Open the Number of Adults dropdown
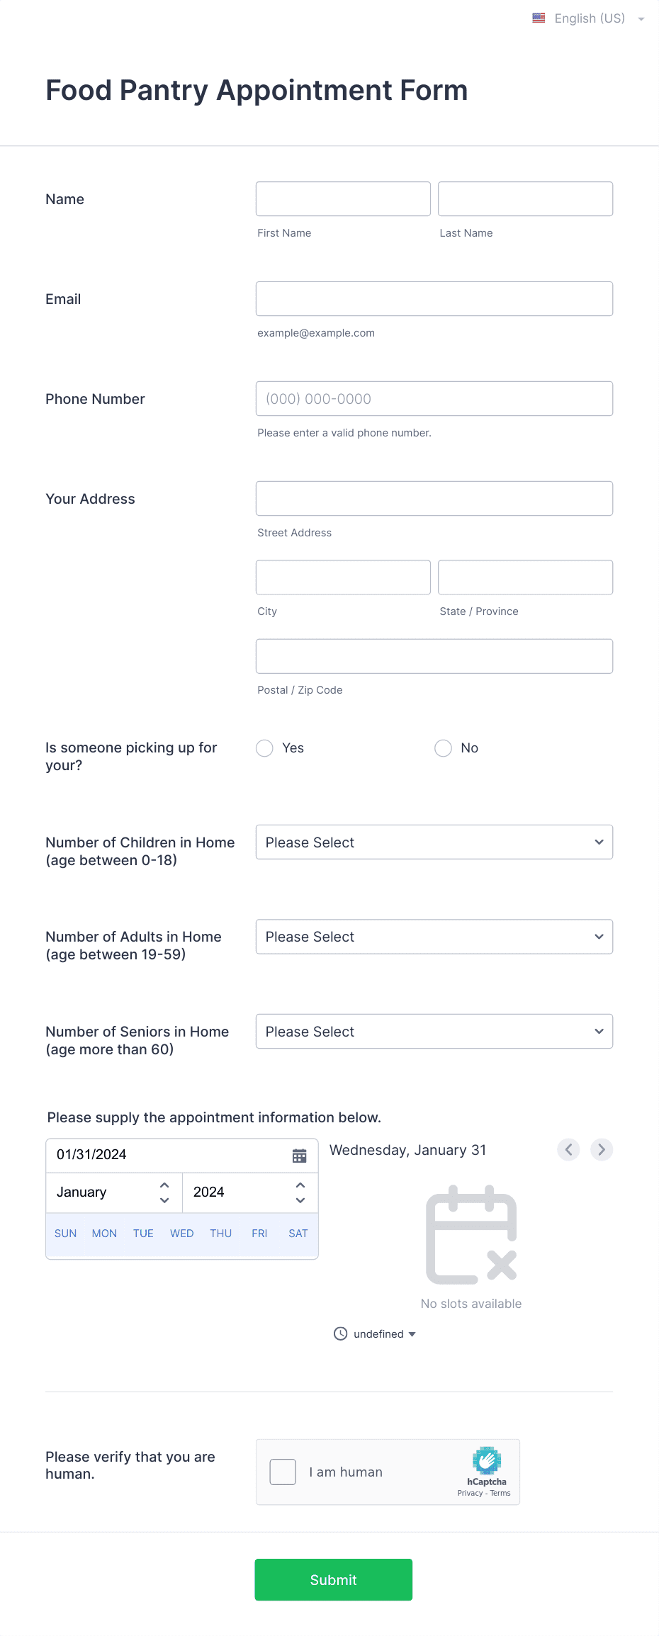 coord(434,937)
